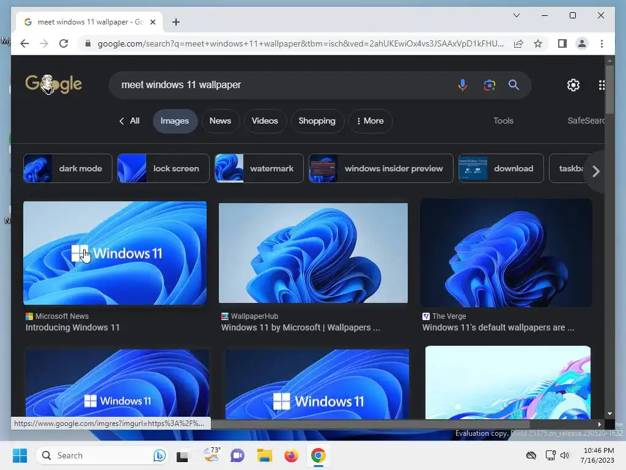Open Introducing Windows 11 link

pos(72,327)
